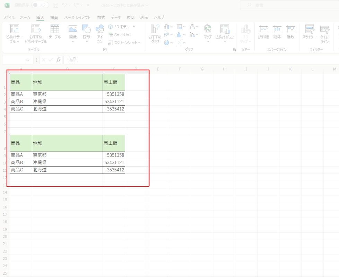Redo the last undone action
Screen dimensions: 339x277
tap(76, 5)
